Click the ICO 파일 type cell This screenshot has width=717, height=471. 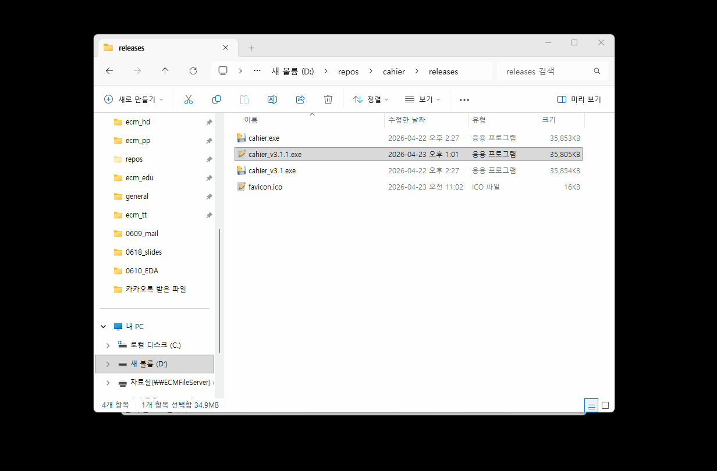(x=486, y=187)
